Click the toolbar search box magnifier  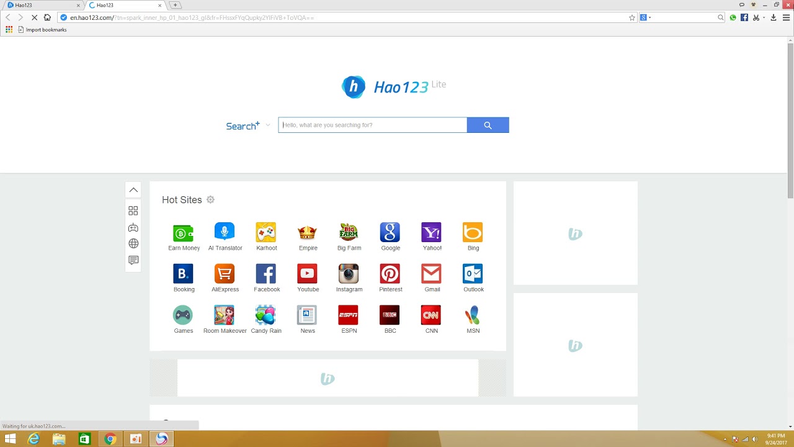click(720, 17)
